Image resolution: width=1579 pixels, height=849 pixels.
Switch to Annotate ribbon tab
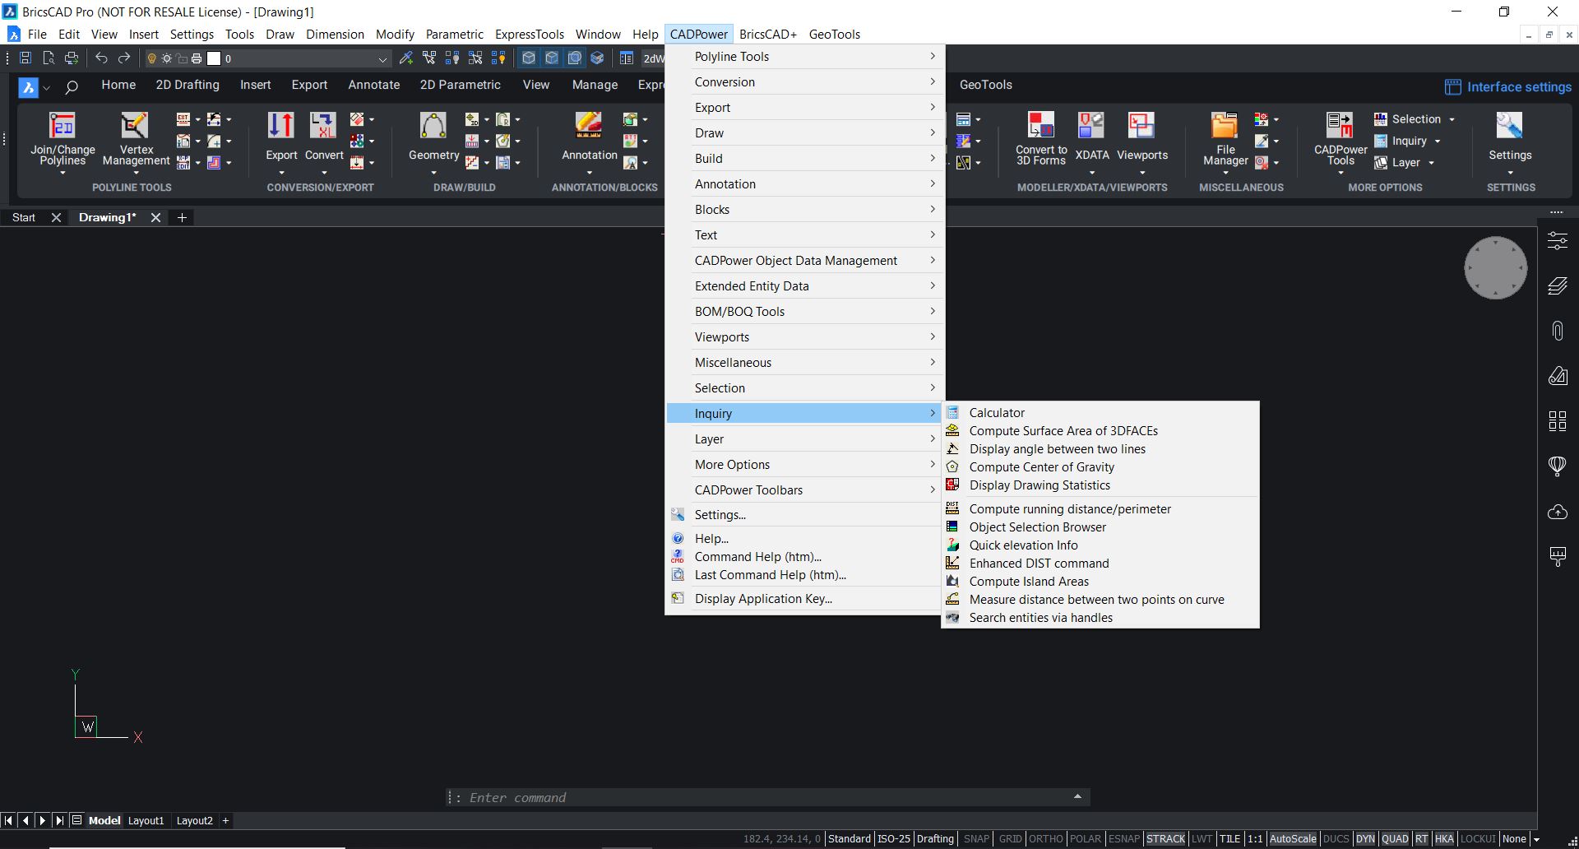(x=373, y=85)
